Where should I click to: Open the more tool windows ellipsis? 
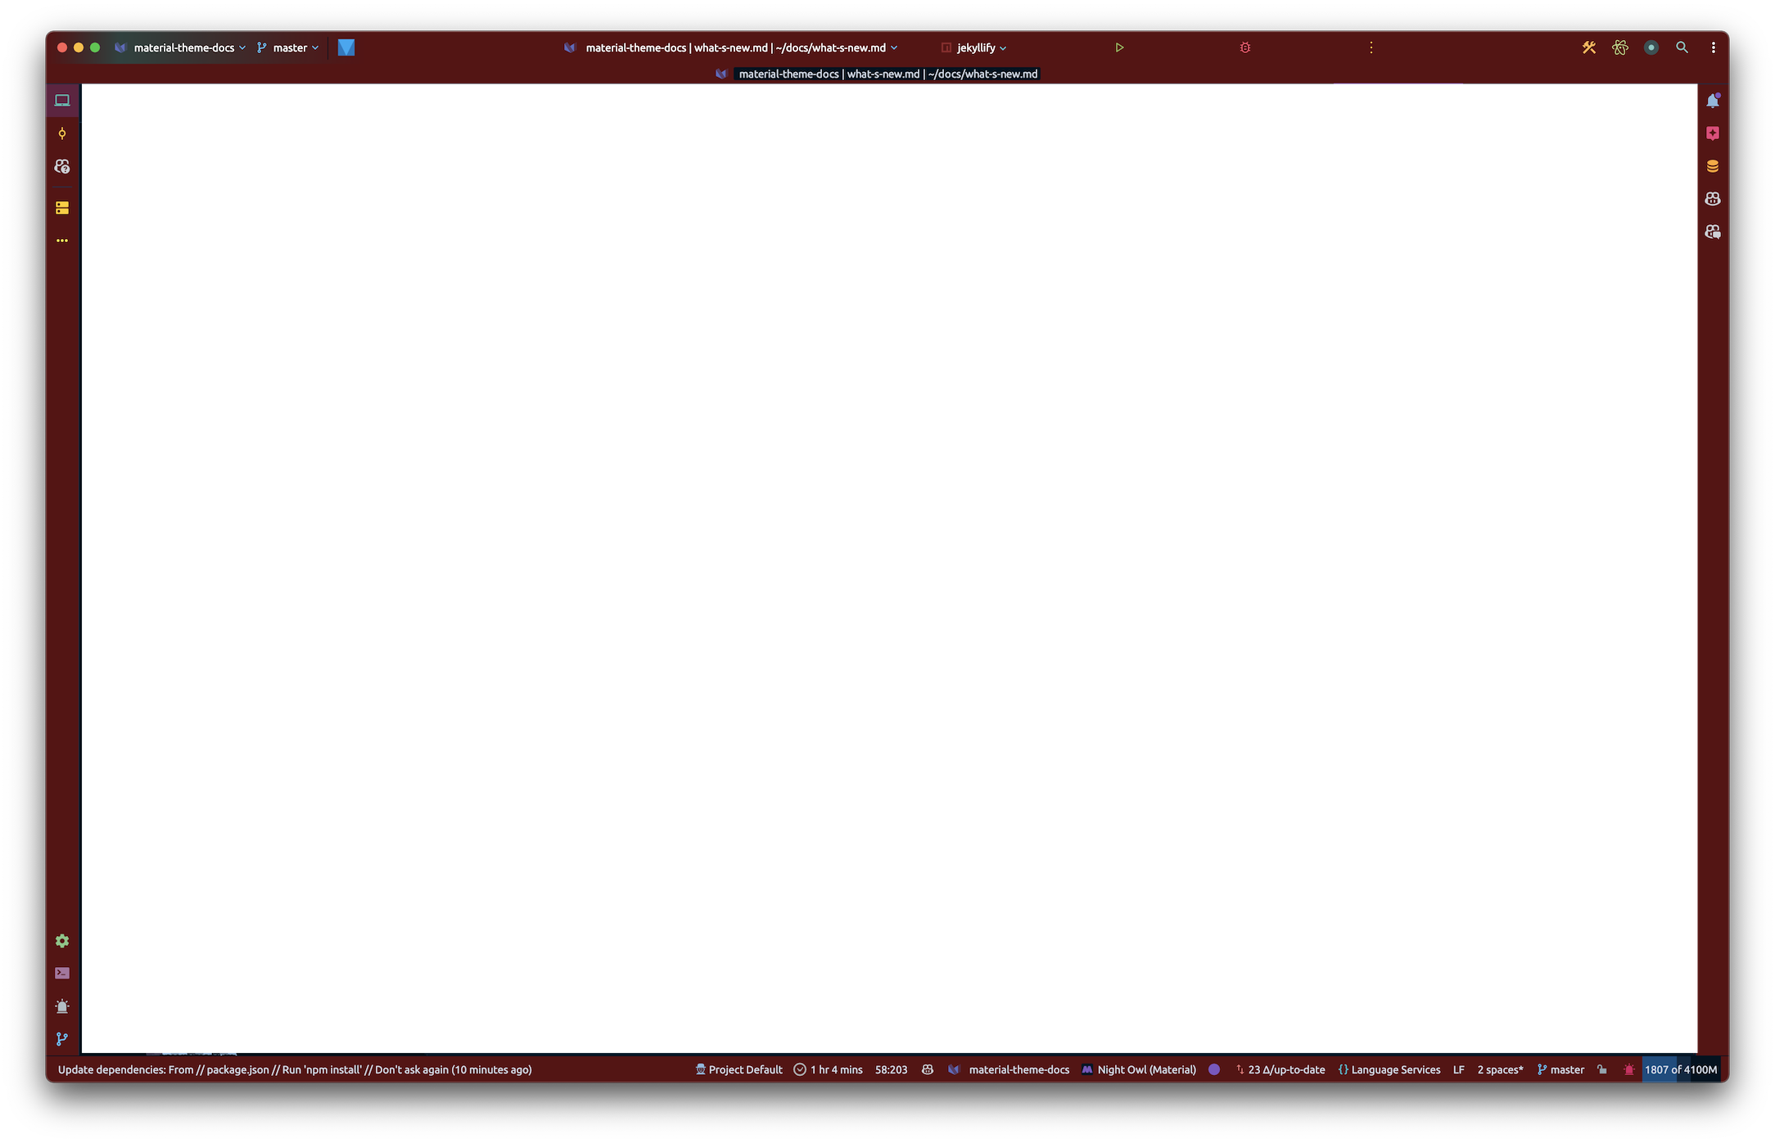point(62,241)
